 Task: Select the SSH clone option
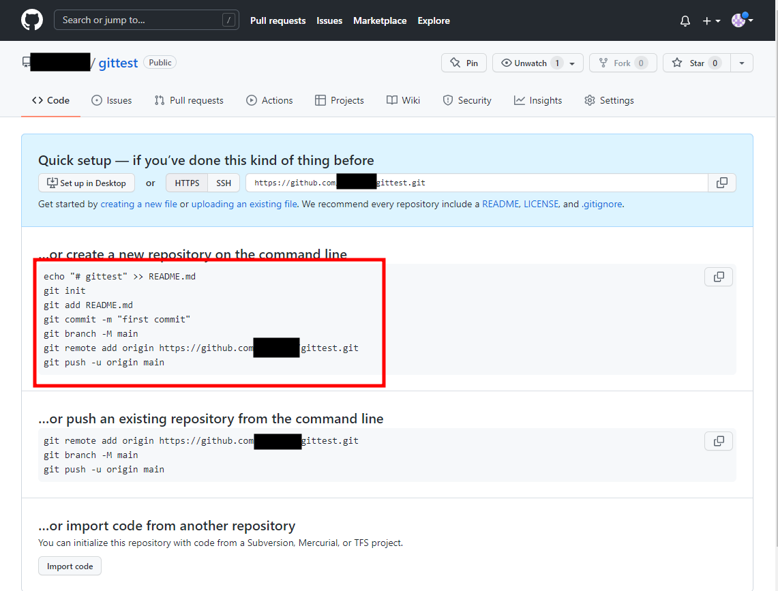click(224, 183)
